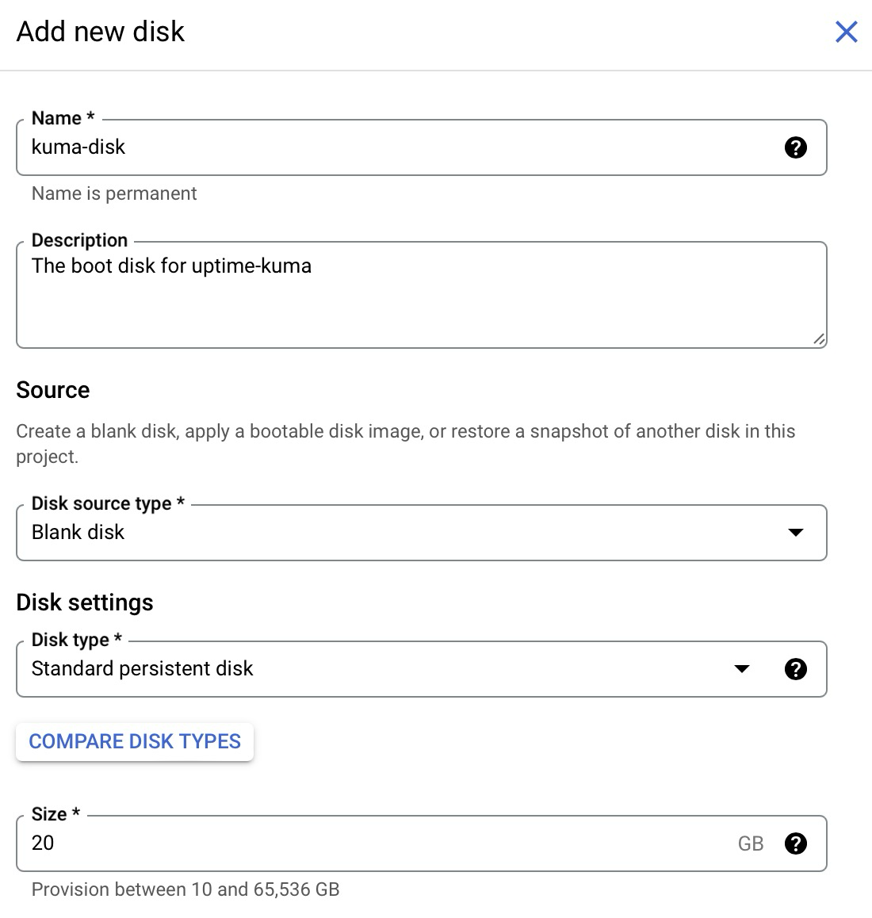The image size is (872, 918).
Task: Click the Disk type dropdown arrow
Action: (742, 669)
